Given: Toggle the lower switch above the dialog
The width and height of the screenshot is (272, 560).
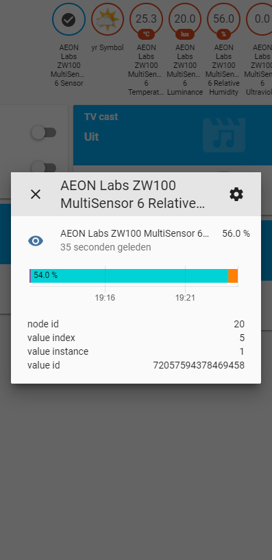Looking at the screenshot, I should (x=44, y=167).
